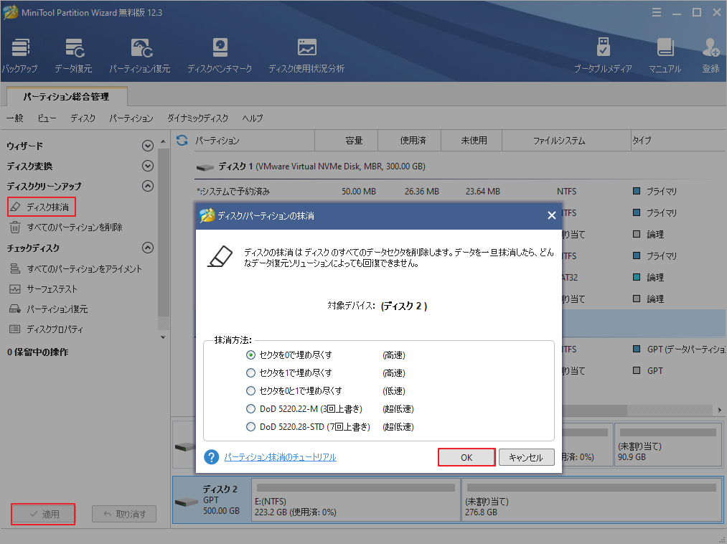Open ディスク使用状況分析 space analyzer
The image size is (727, 544).
coord(306,56)
